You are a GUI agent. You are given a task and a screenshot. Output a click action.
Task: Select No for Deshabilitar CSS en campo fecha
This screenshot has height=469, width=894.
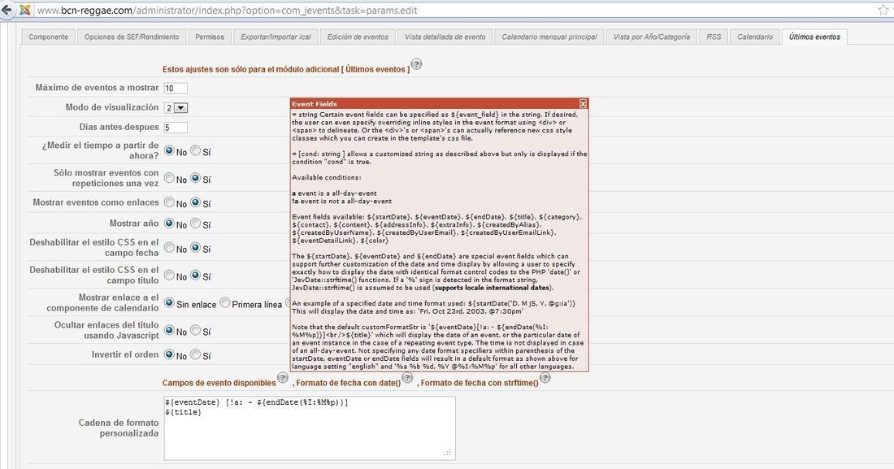pyautogui.click(x=169, y=248)
